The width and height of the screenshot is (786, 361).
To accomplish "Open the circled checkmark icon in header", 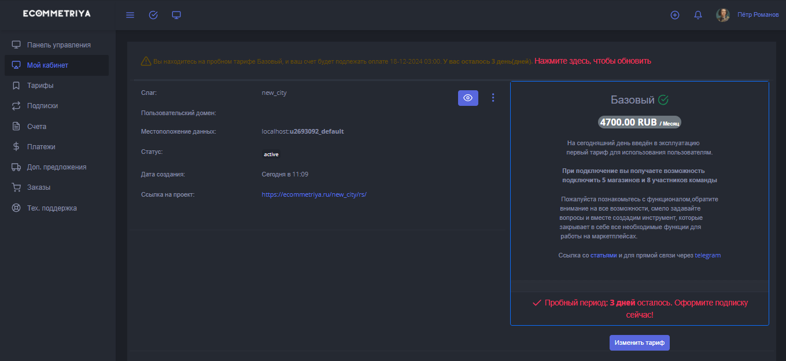I will point(153,15).
